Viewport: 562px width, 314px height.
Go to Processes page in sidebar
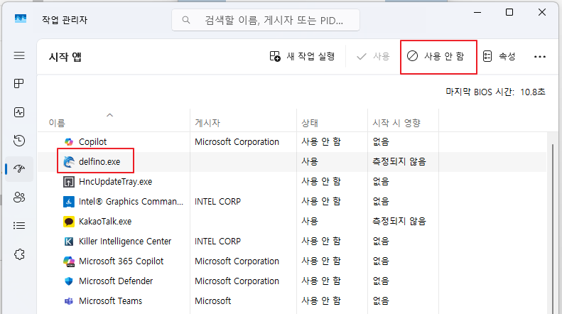click(x=19, y=84)
